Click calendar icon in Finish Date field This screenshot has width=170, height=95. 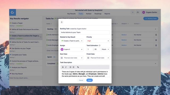pyautogui.click(x=88, y=58)
